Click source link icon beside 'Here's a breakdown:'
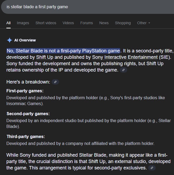This screenshot has height=175, width=174. [55, 82]
